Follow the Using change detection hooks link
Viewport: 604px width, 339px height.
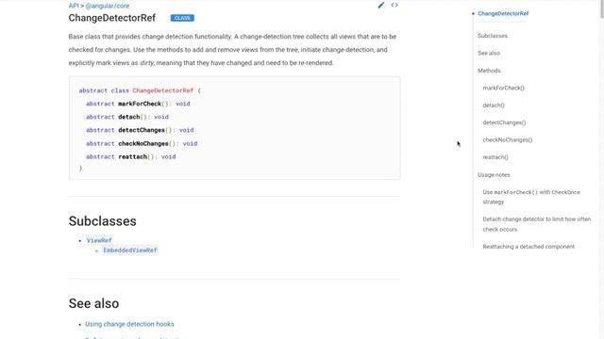click(x=129, y=324)
